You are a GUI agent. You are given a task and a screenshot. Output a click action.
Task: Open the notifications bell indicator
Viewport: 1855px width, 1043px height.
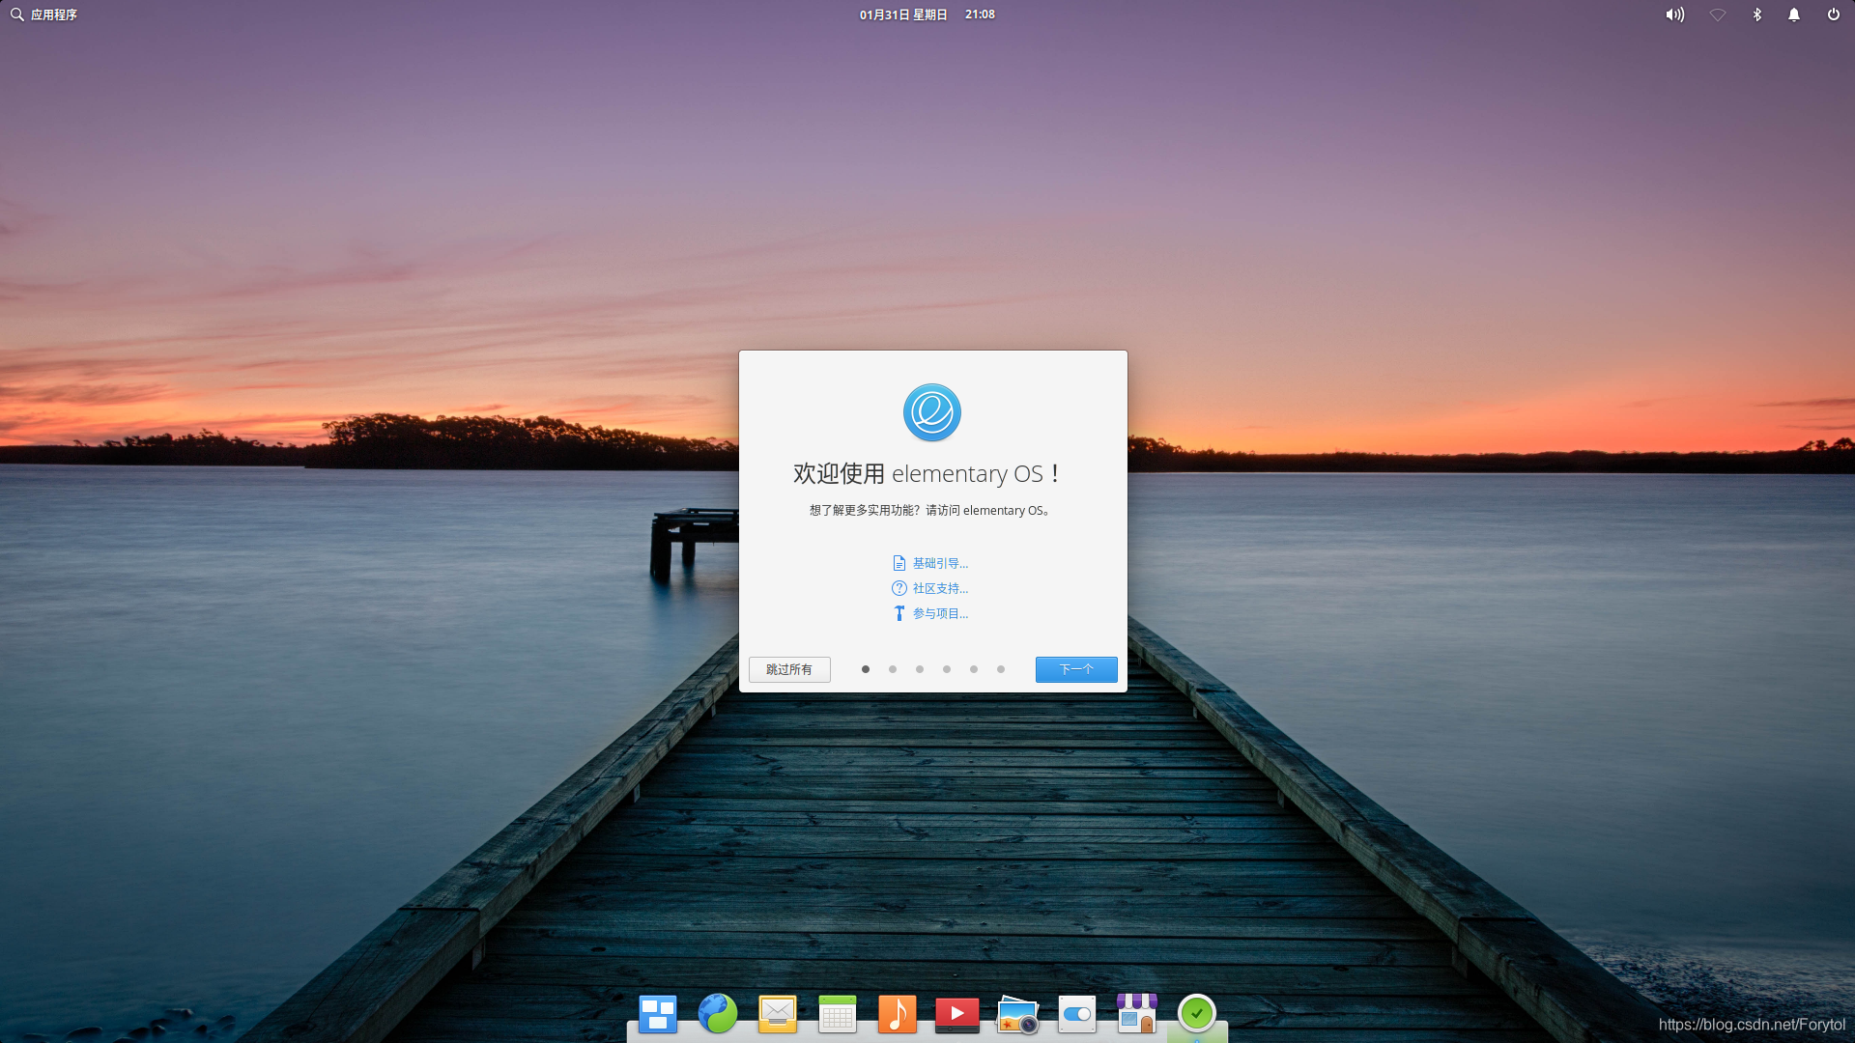tap(1794, 14)
